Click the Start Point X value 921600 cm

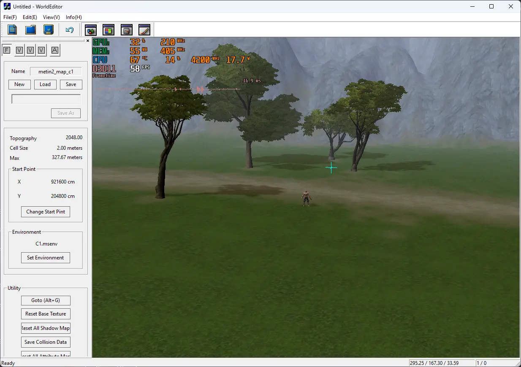point(63,182)
